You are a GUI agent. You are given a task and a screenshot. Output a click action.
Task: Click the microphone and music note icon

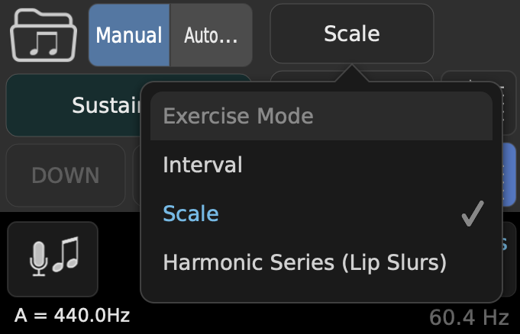click(x=53, y=259)
